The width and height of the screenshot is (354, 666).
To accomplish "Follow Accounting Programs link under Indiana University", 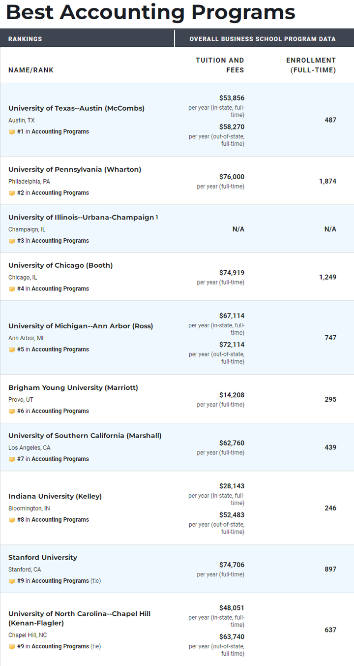I will tap(60, 520).
